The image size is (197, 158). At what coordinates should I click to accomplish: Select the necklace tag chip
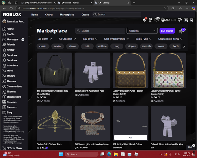pos(102,46)
